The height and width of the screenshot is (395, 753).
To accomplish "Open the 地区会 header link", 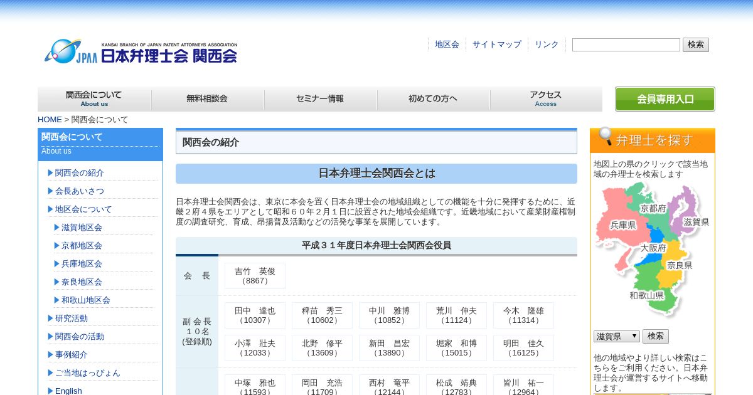I will [x=447, y=45].
